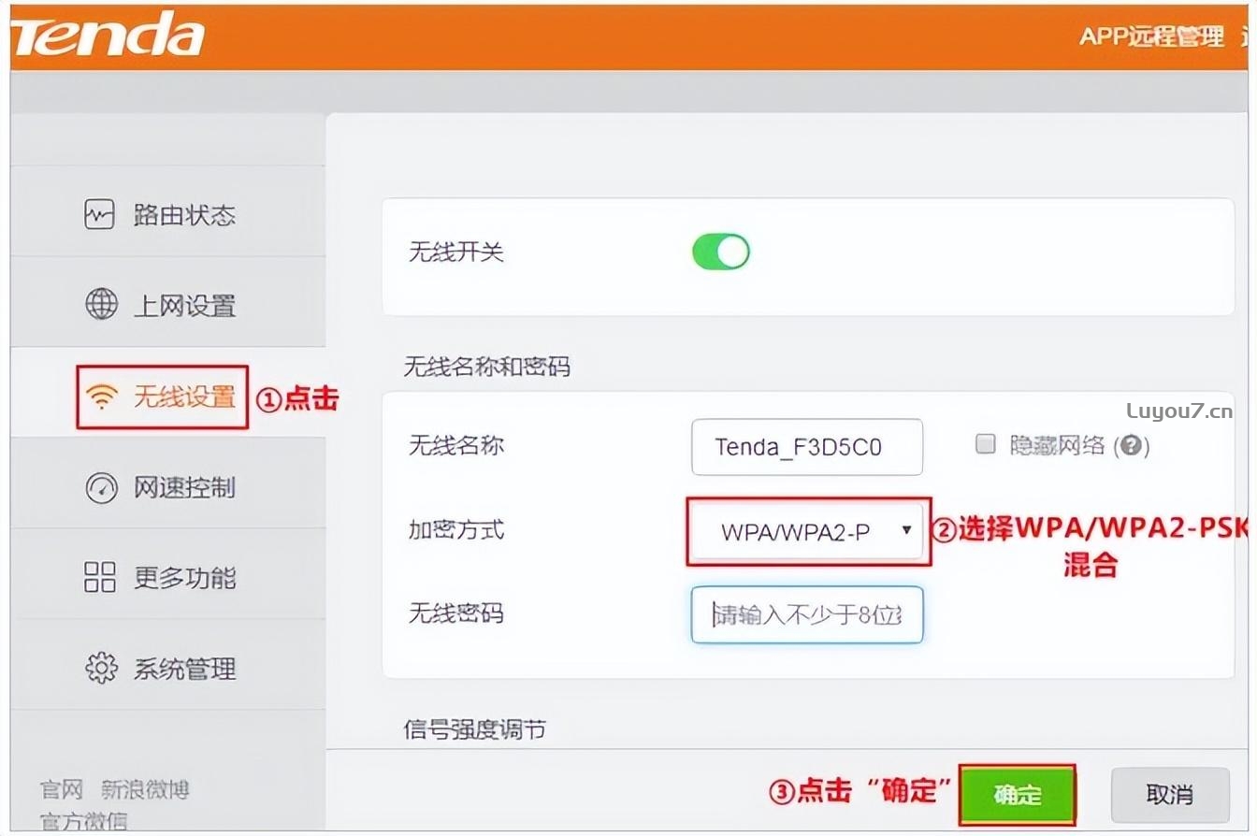The width and height of the screenshot is (1257, 836).
Task: Click the globe icon for internet settings
Action: coord(101,304)
